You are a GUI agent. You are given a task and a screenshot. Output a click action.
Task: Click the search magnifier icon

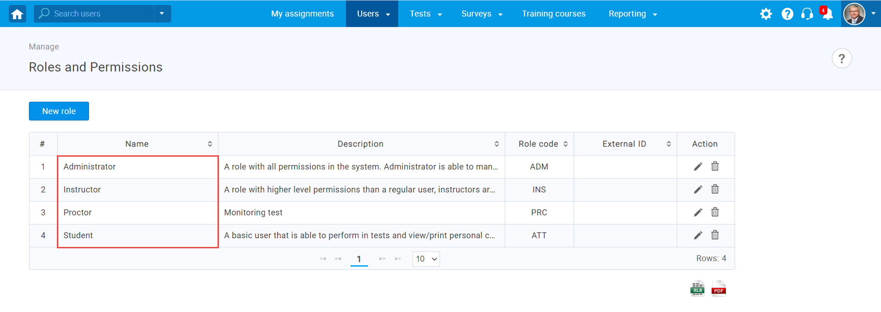[x=44, y=13]
